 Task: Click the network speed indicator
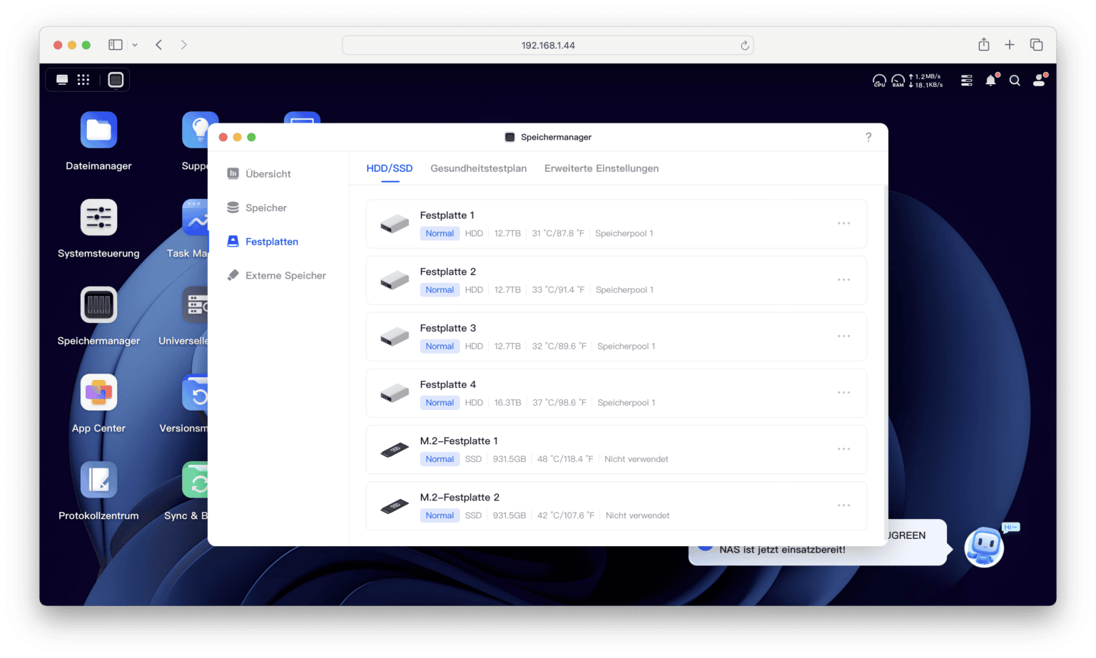coord(926,81)
